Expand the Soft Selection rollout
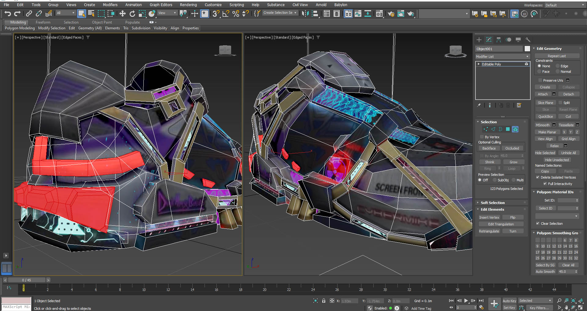Screen dimensions: 587x311 (x=493, y=203)
